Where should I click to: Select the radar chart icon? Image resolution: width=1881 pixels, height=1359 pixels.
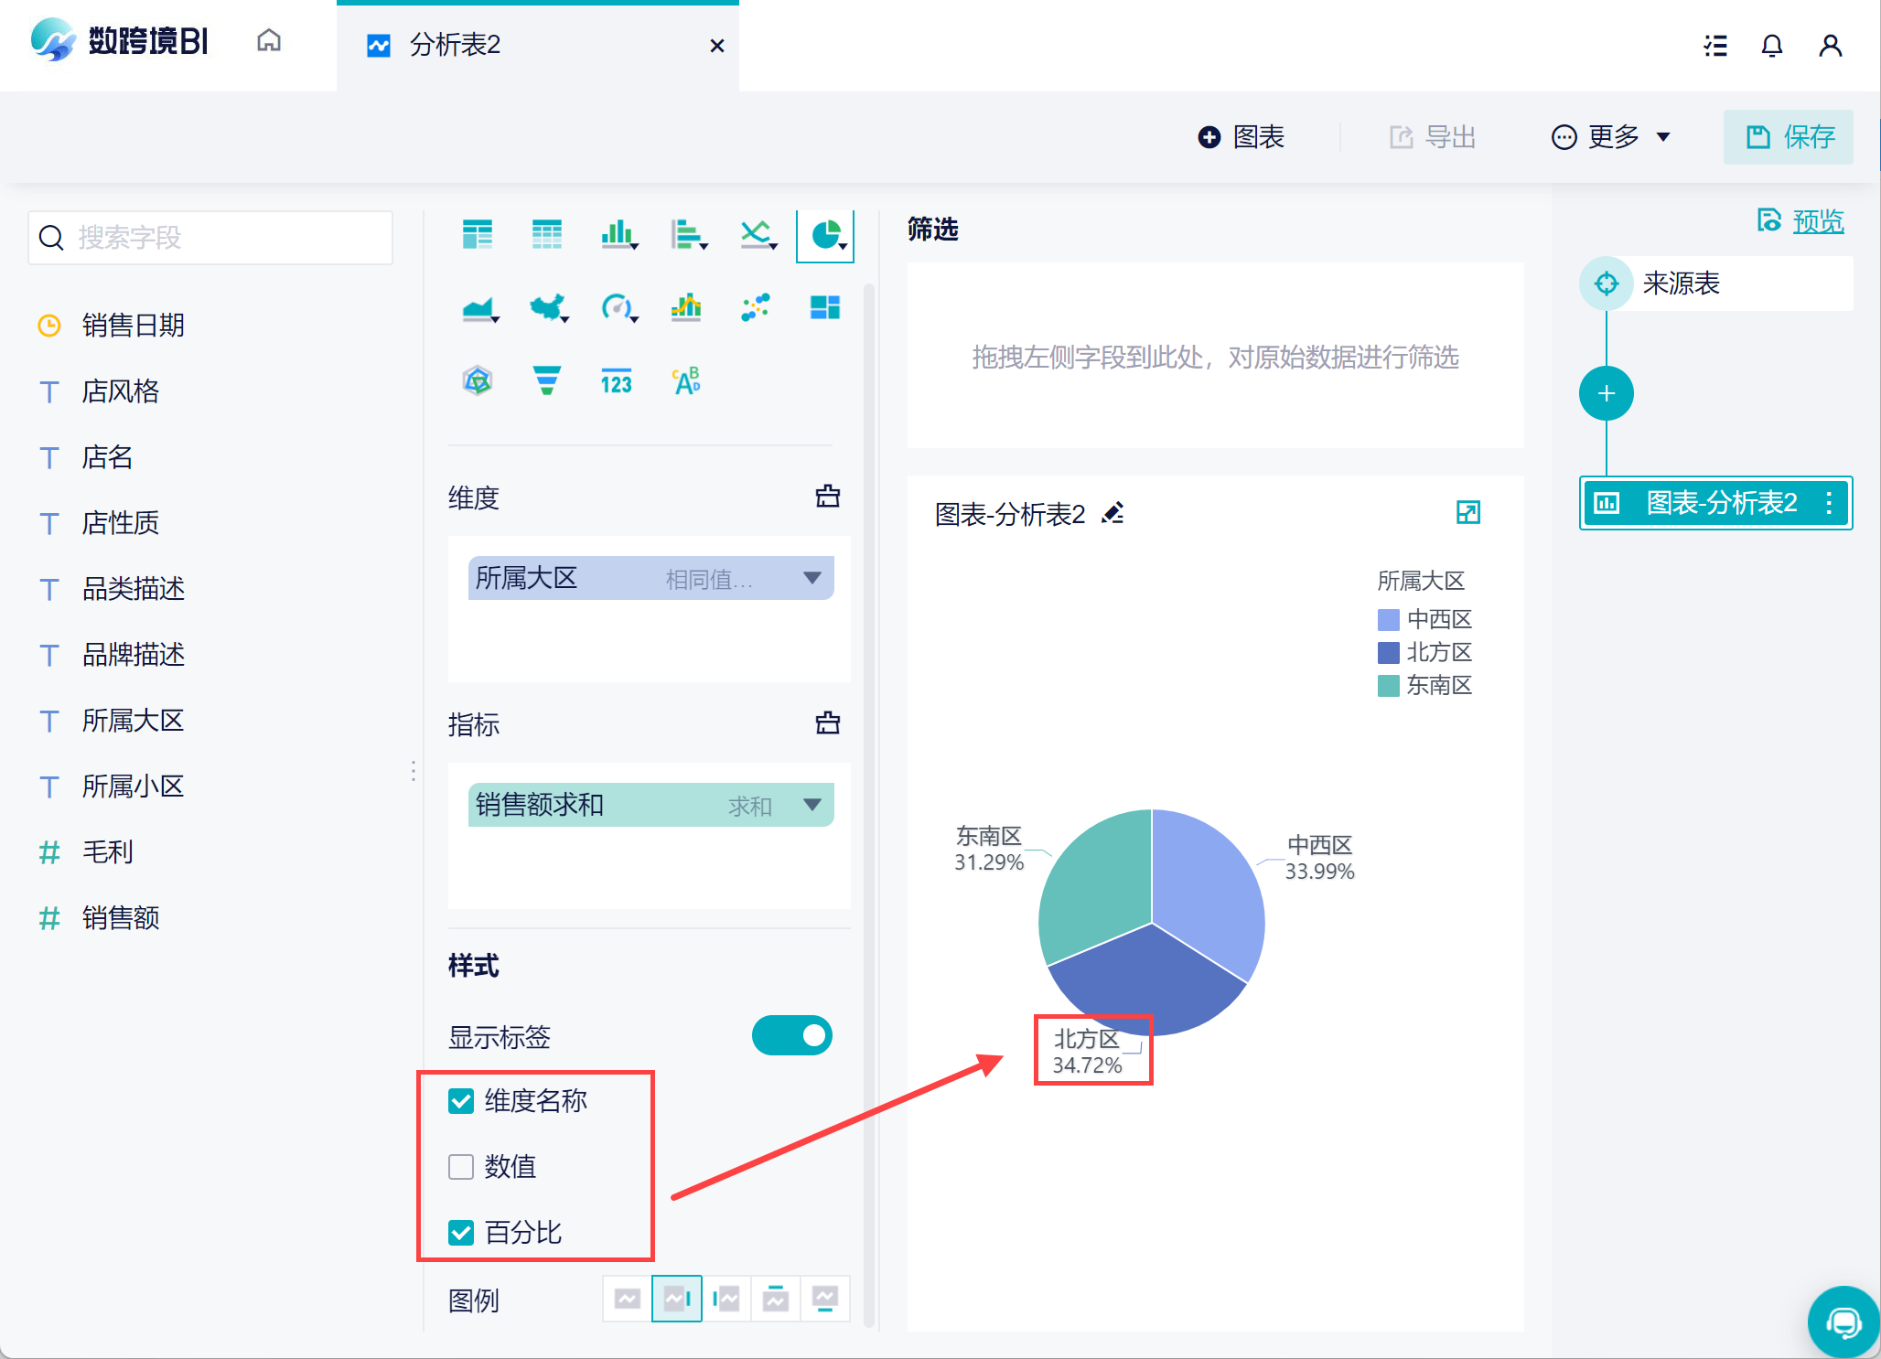478,380
